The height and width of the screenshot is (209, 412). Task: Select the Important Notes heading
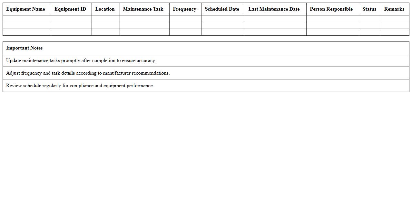pos(24,48)
